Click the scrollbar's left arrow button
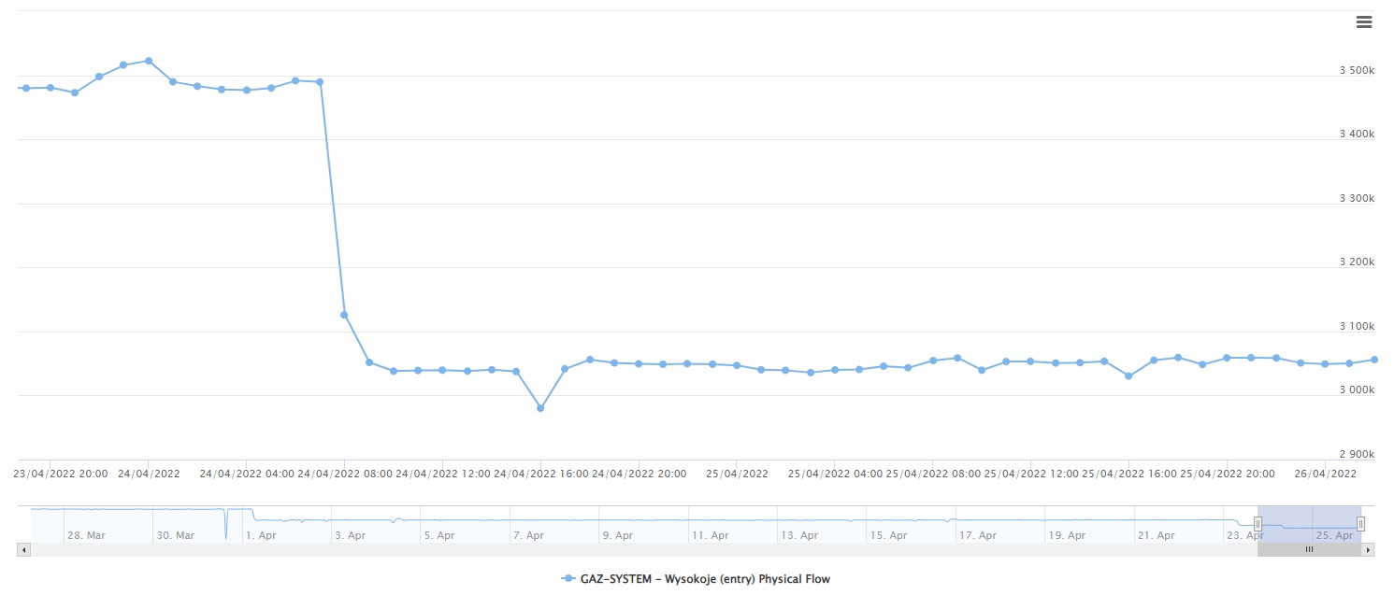Image resolution: width=1394 pixels, height=609 pixels. pos(24,550)
